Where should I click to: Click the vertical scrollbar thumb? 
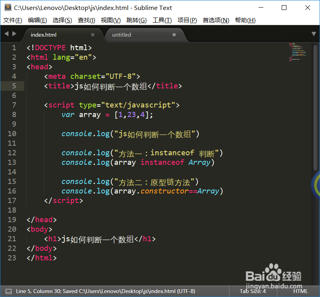tap(316, 107)
